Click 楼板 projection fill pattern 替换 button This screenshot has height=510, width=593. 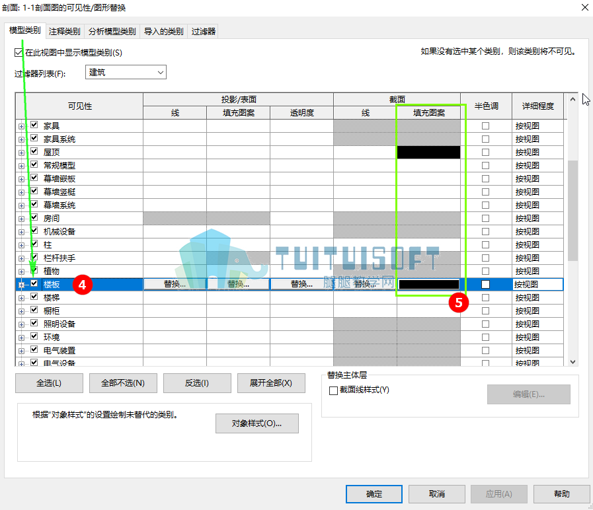pyautogui.click(x=238, y=284)
